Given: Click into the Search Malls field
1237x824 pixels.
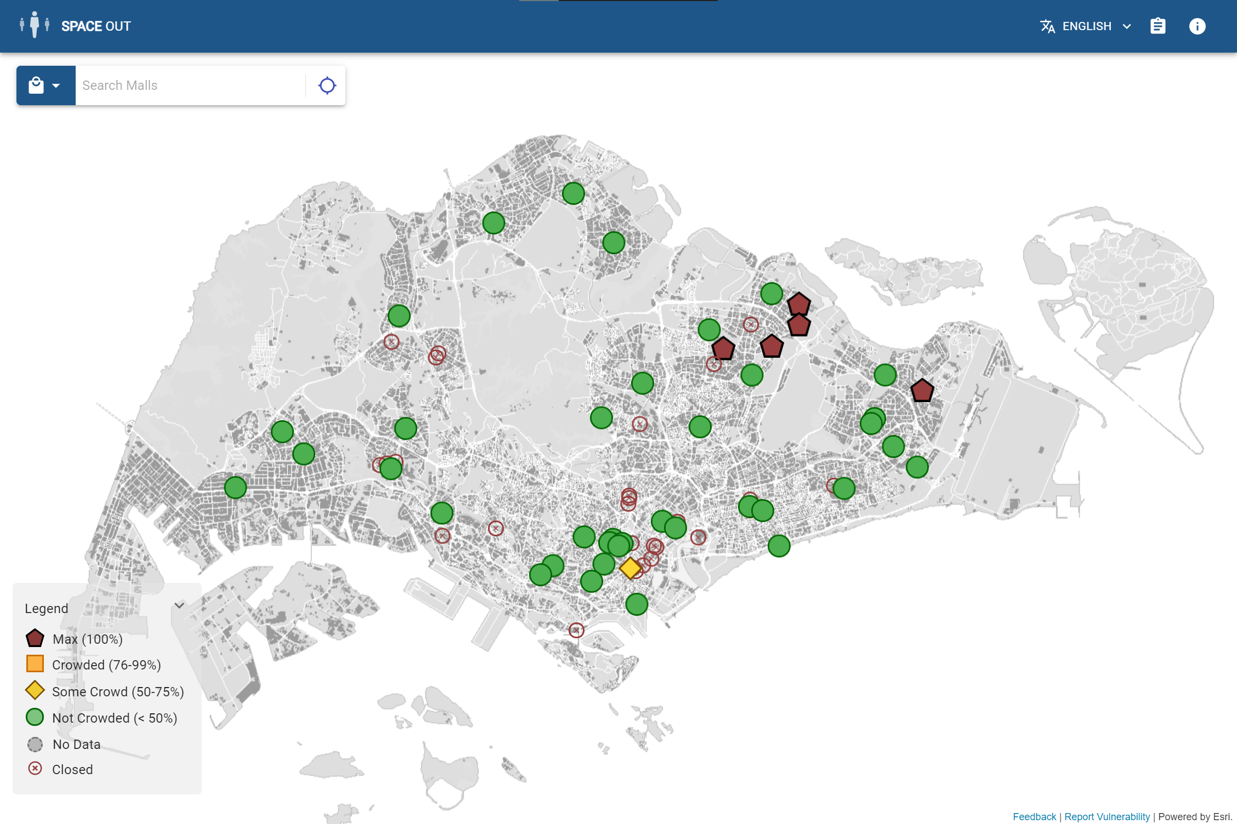Looking at the screenshot, I should pyautogui.click(x=190, y=85).
